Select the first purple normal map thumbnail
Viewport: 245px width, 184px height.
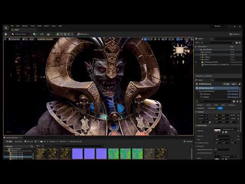click(77, 154)
